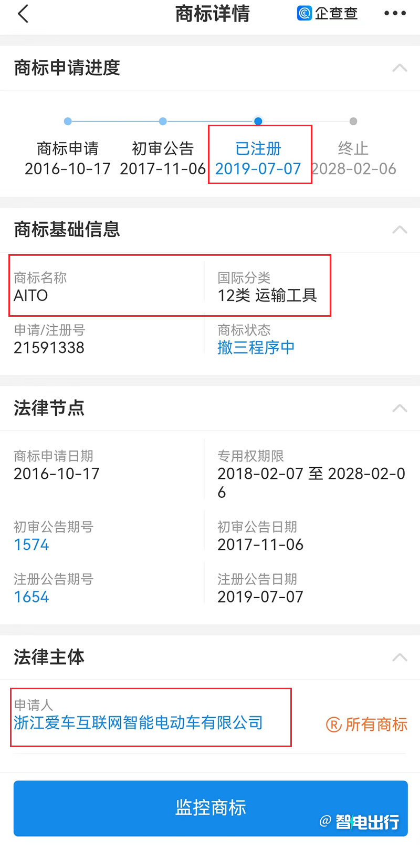This screenshot has height=845, width=420.
Task: Open initial announcement issue 1574
Action: point(31,545)
